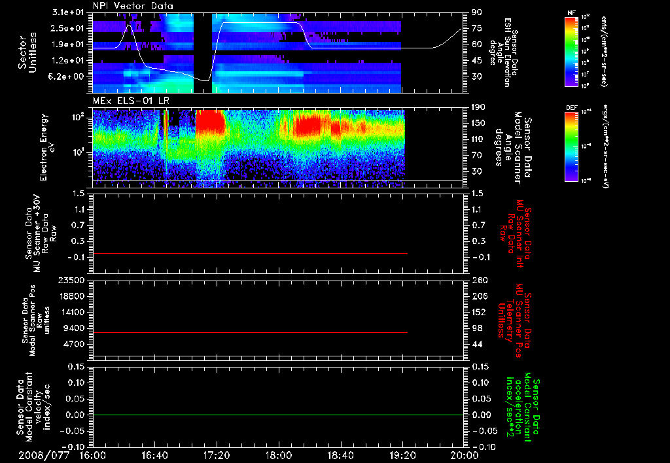Click the 9400 scanner position tick label
The image size is (670, 463).
[x=74, y=328]
